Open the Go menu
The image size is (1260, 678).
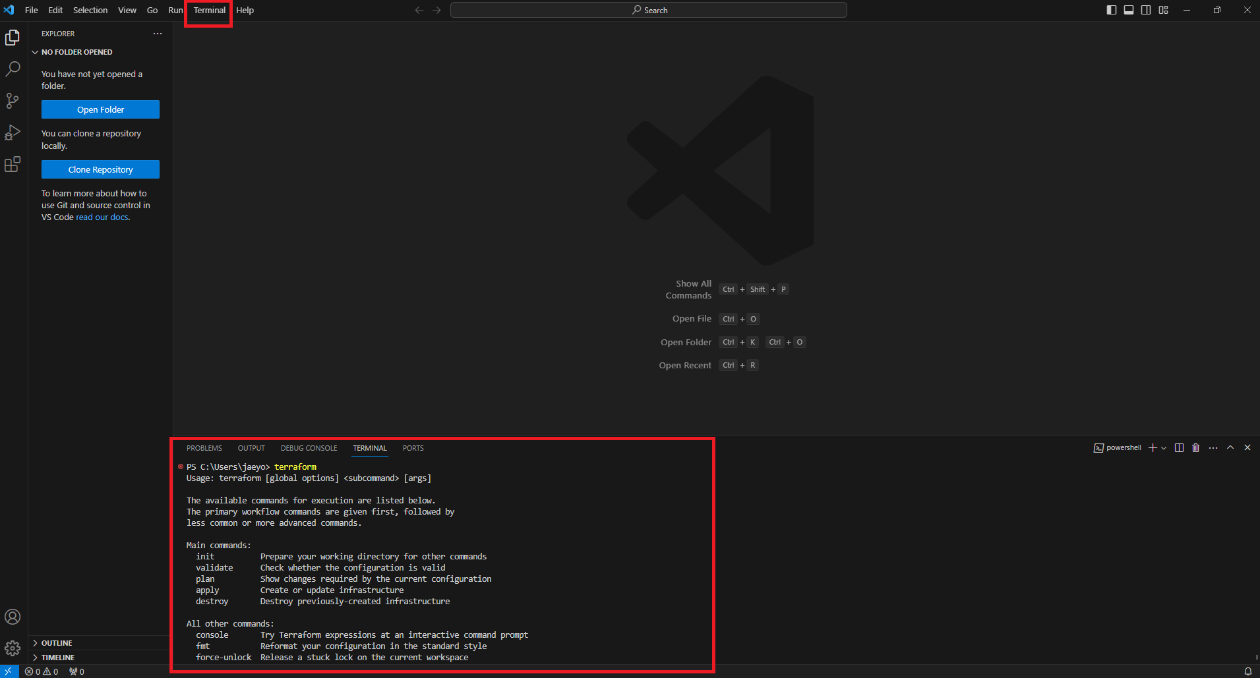152,10
